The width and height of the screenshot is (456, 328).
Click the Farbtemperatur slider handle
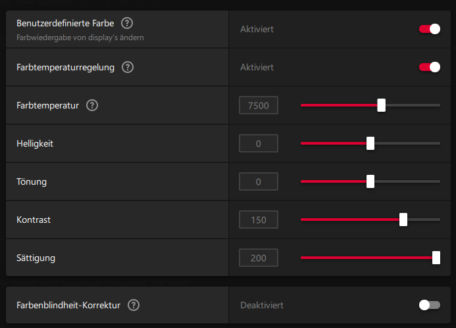coord(382,105)
